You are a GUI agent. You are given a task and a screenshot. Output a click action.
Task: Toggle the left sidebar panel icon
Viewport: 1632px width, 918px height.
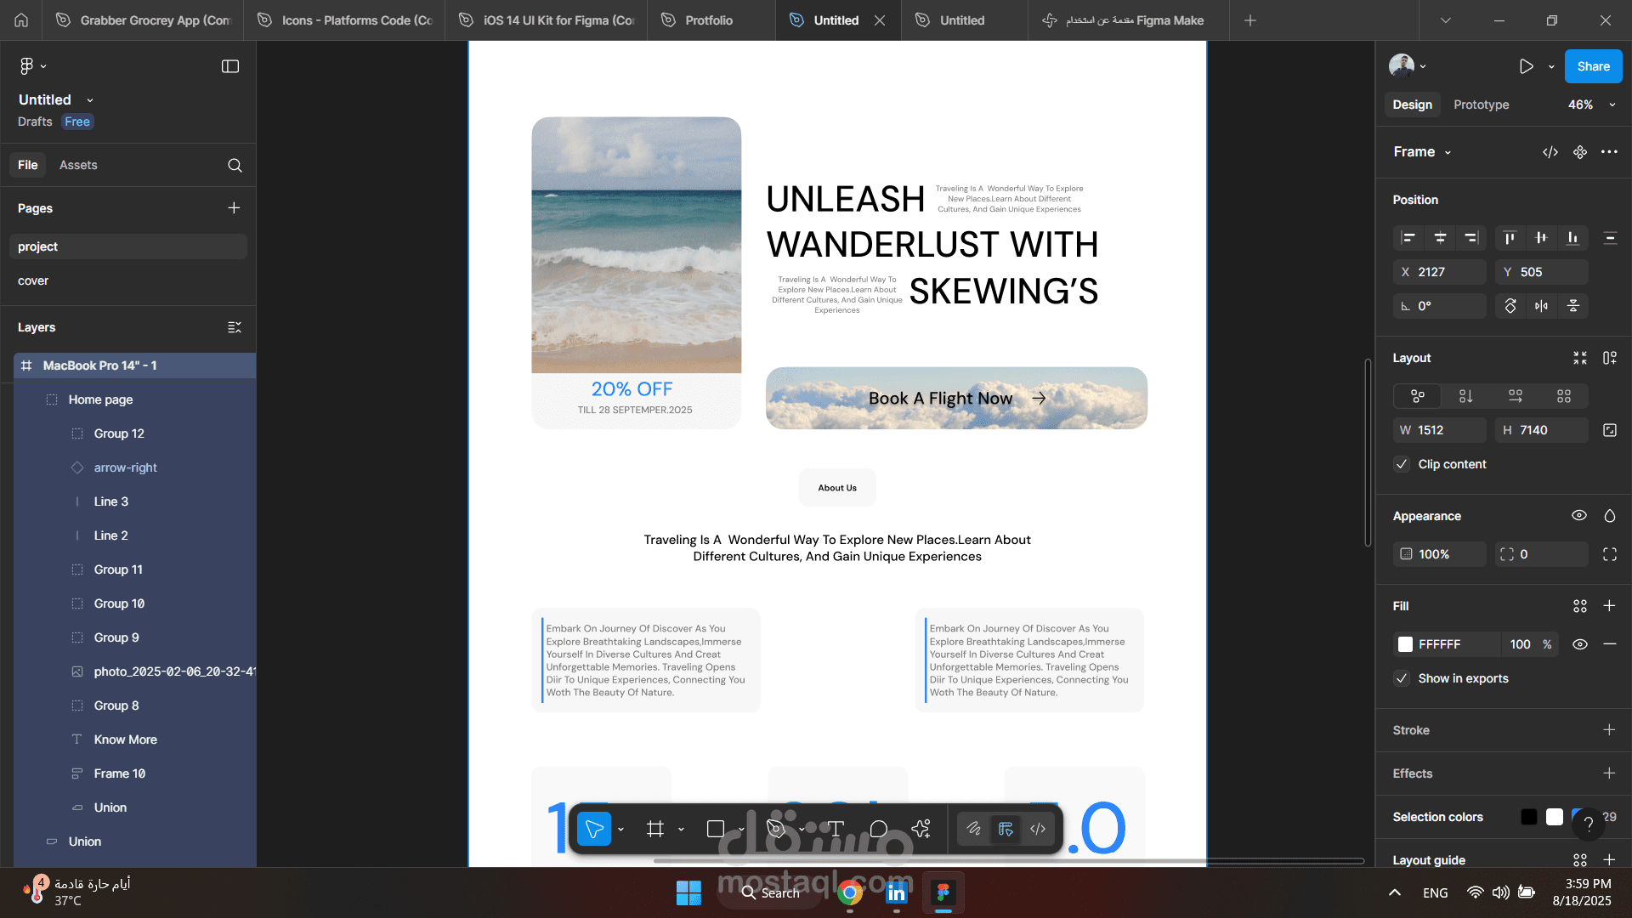[230, 66]
